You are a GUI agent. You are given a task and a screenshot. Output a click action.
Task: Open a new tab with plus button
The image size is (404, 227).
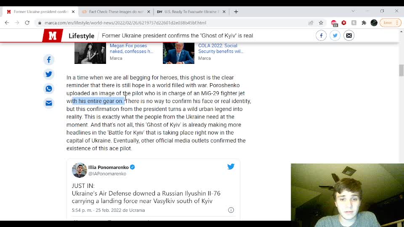[236, 12]
